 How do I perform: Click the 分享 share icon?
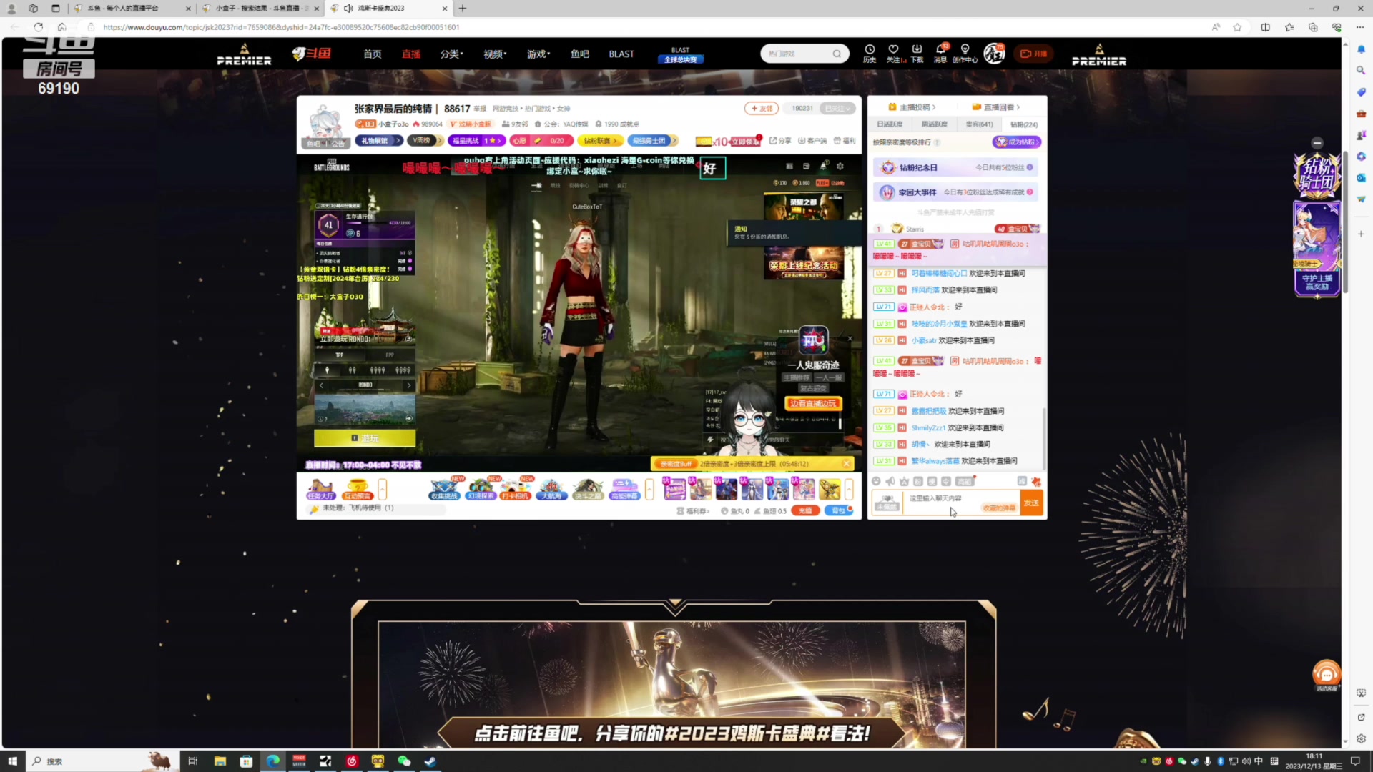[x=780, y=141]
